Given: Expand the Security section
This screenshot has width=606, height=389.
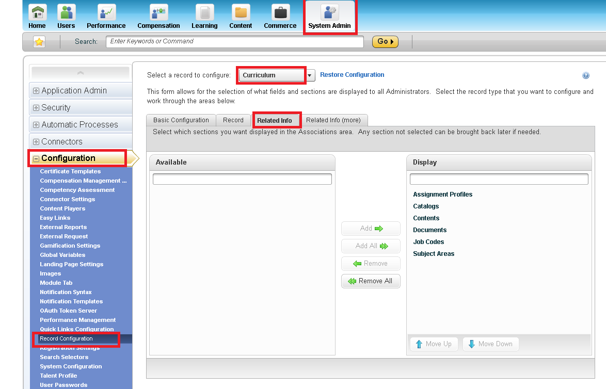Looking at the screenshot, I should coord(36,108).
